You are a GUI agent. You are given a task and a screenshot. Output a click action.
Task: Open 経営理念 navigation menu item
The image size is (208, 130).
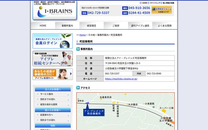(92, 25)
